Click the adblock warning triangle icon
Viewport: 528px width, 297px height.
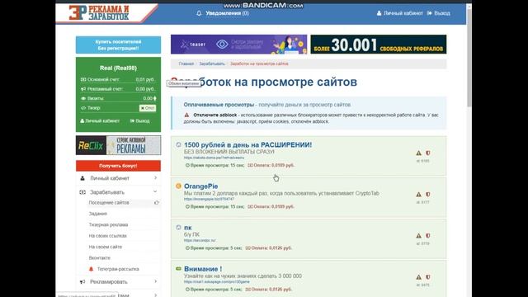[186, 115]
